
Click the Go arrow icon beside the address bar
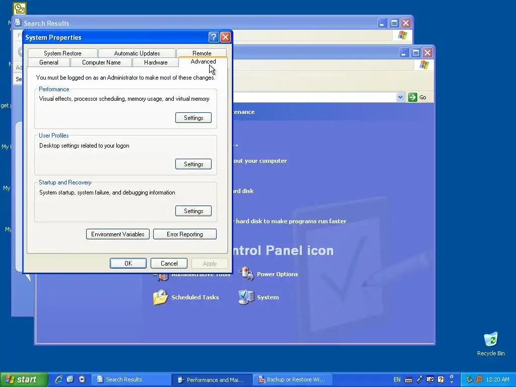[412, 97]
